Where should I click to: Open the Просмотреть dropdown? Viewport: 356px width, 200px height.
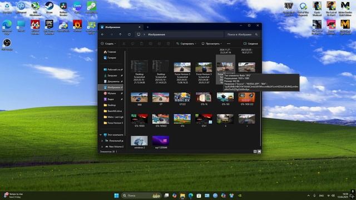tap(211, 43)
